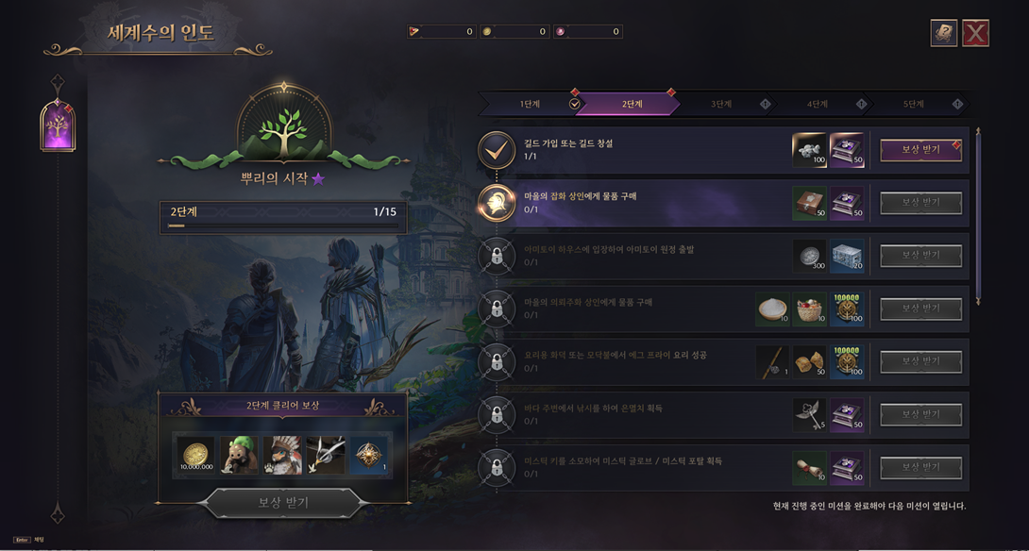
Task: Click the lock on Amitoi House mission
Action: point(497,257)
